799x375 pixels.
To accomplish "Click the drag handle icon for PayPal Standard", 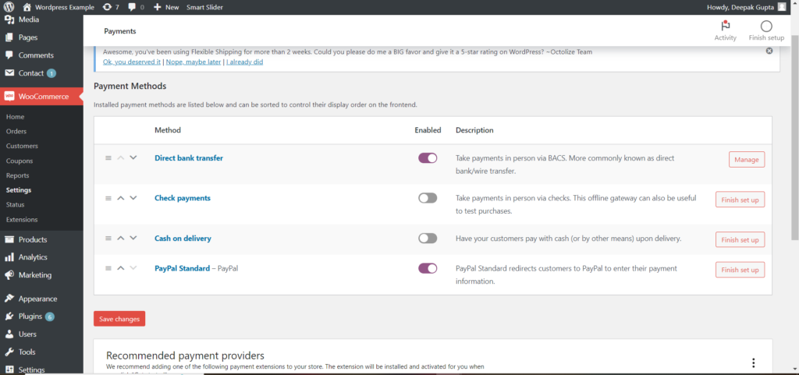I will point(108,268).
